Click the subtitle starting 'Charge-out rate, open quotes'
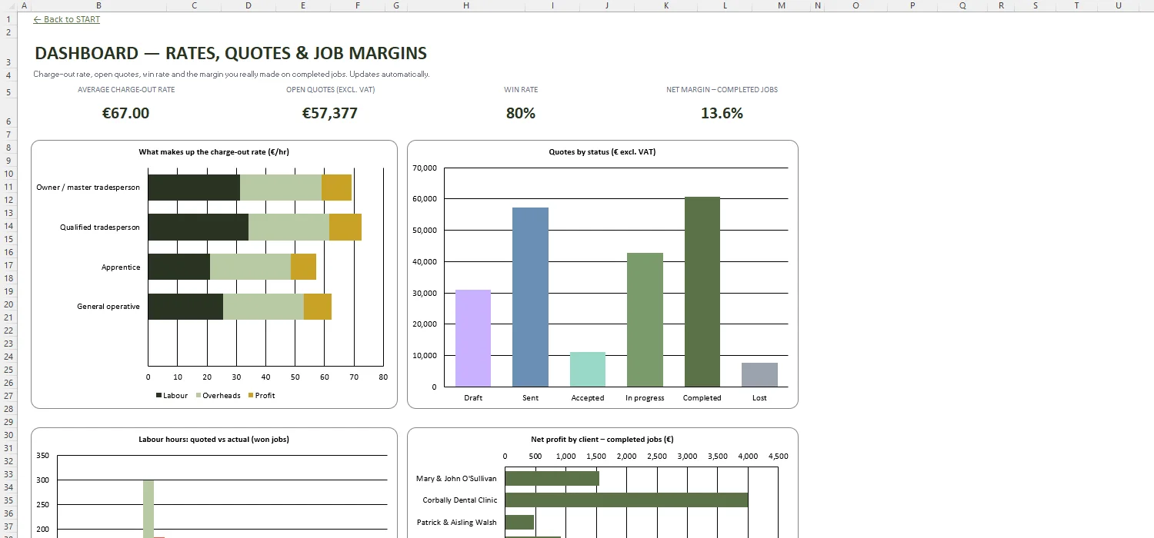This screenshot has width=1154, height=538. click(x=232, y=75)
